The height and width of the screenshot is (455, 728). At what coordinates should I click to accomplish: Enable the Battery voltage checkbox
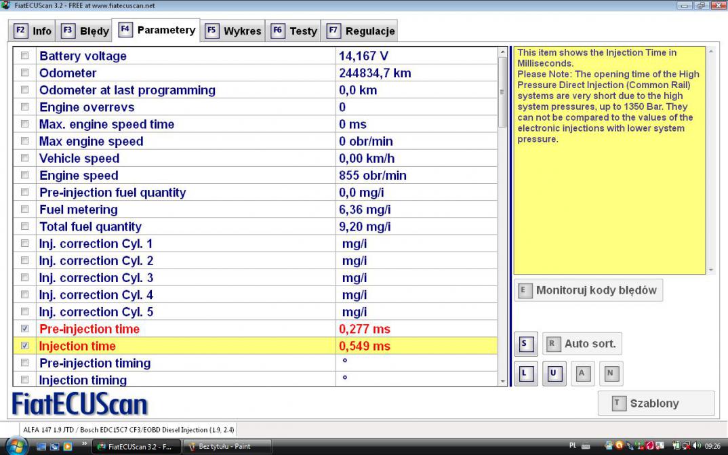pyautogui.click(x=25, y=56)
